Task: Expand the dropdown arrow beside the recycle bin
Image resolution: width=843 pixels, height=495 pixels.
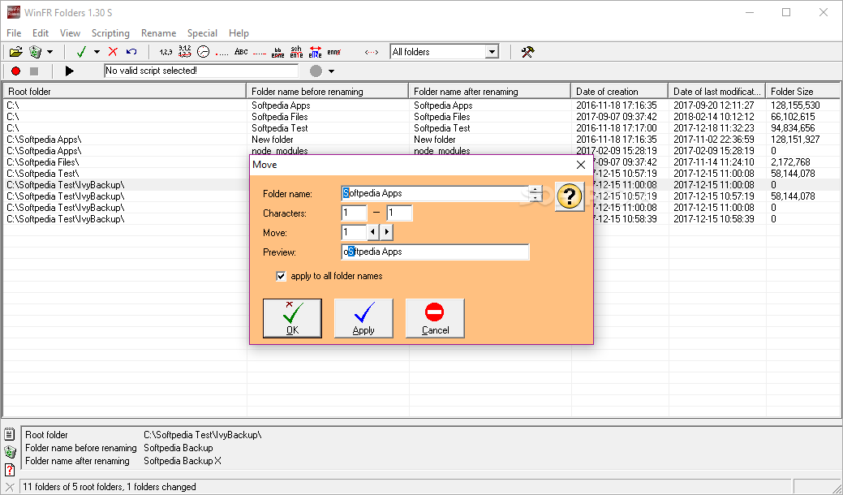Action: (50, 52)
